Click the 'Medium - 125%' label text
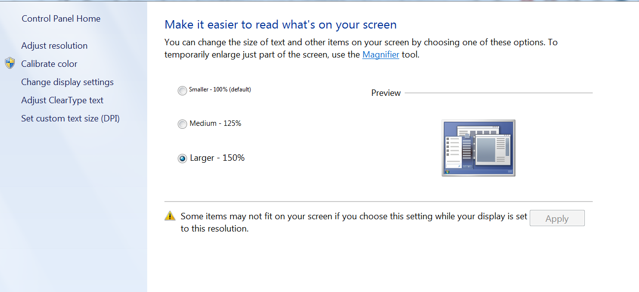 (216, 123)
